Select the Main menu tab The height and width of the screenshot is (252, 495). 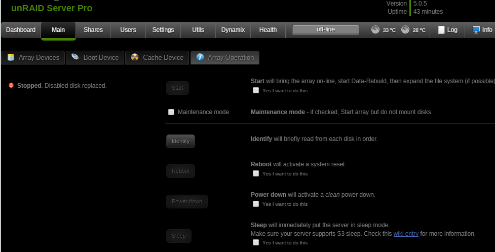tap(58, 30)
